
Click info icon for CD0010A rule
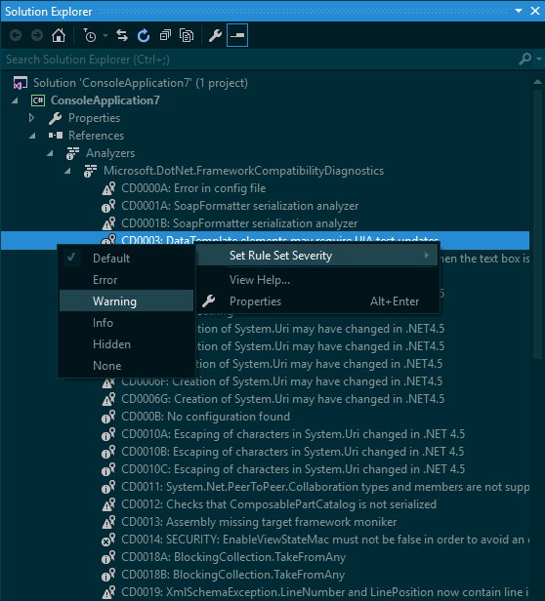point(108,434)
